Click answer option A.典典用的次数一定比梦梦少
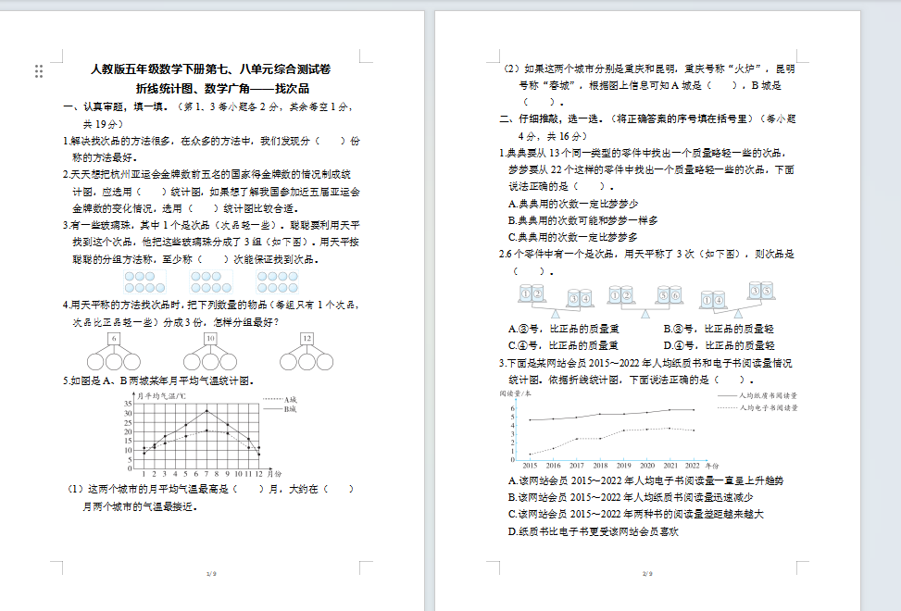Image resolution: width=901 pixels, height=611 pixels. 573,204
